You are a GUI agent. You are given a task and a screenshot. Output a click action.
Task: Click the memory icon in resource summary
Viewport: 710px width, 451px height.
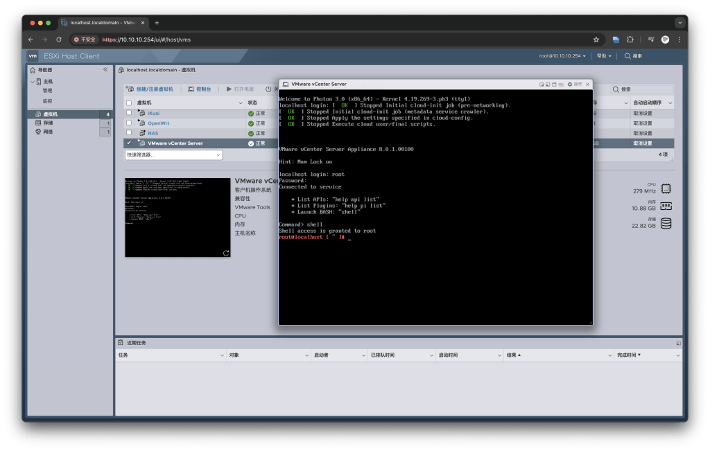tap(666, 206)
